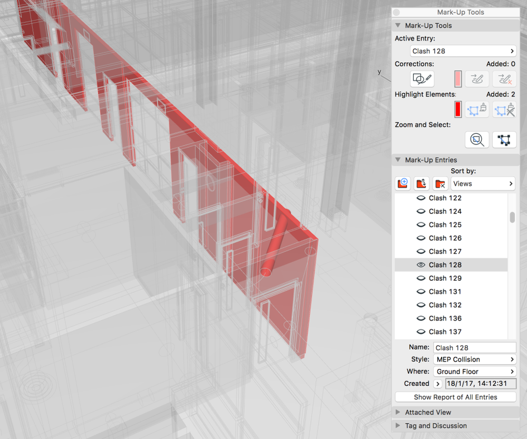Open the Sort by Views dropdown
The height and width of the screenshot is (439, 527).
click(x=483, y=184)
